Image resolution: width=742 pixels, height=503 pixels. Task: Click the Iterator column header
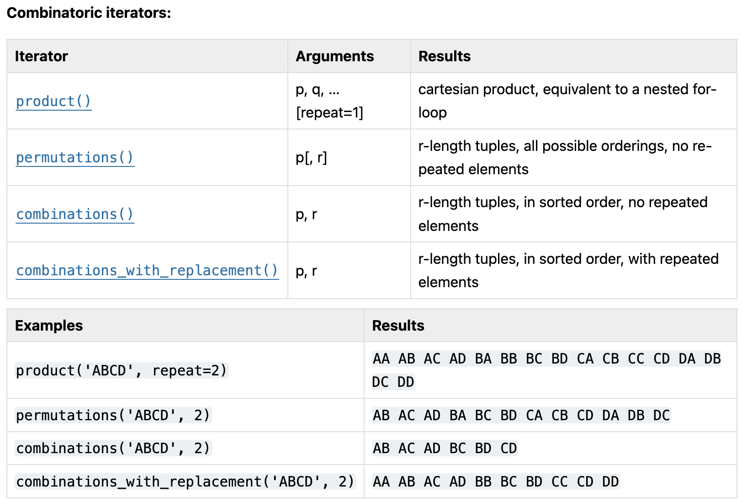[41, 56]
